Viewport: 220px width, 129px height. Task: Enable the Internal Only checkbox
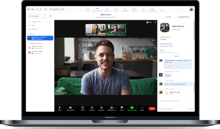(160, 109)
